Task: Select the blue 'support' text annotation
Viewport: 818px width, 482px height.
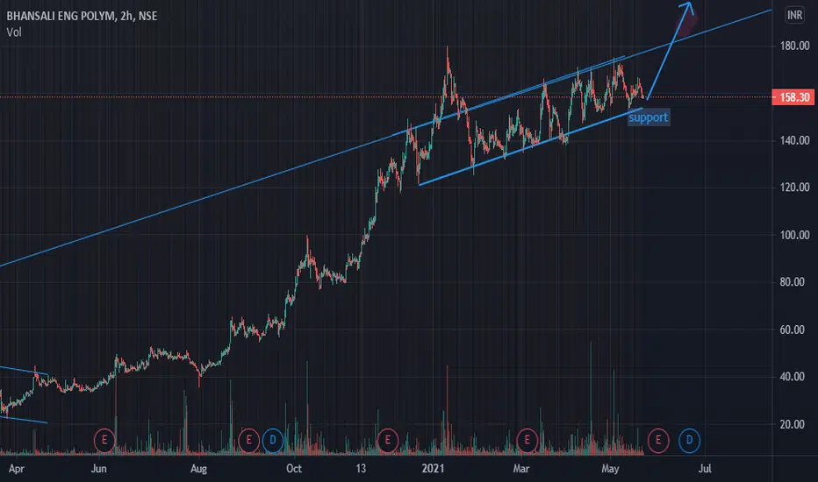Action: pyautogui.click(x=648, y=117)
